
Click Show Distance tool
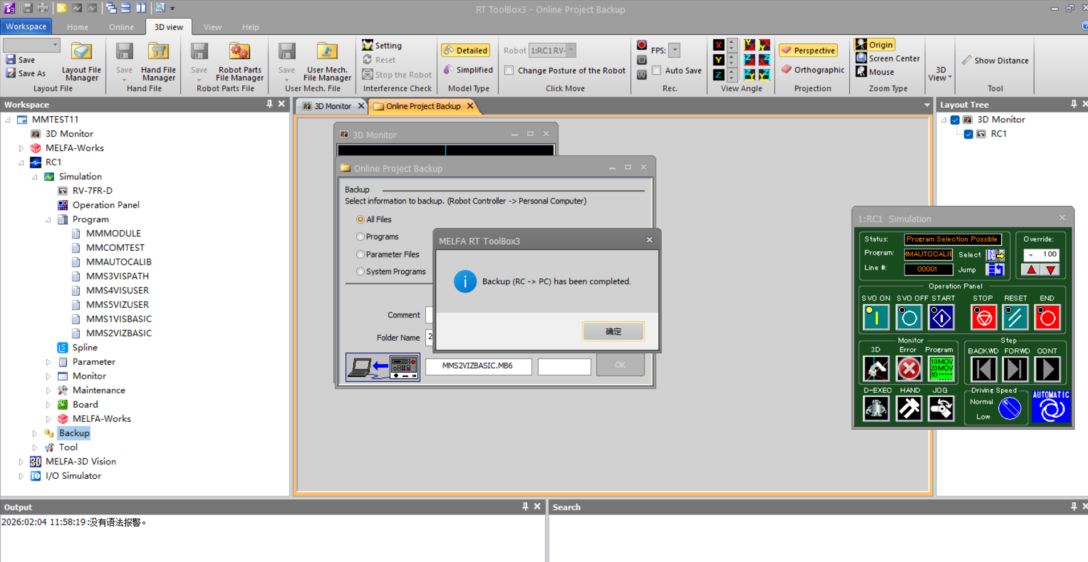995,60
